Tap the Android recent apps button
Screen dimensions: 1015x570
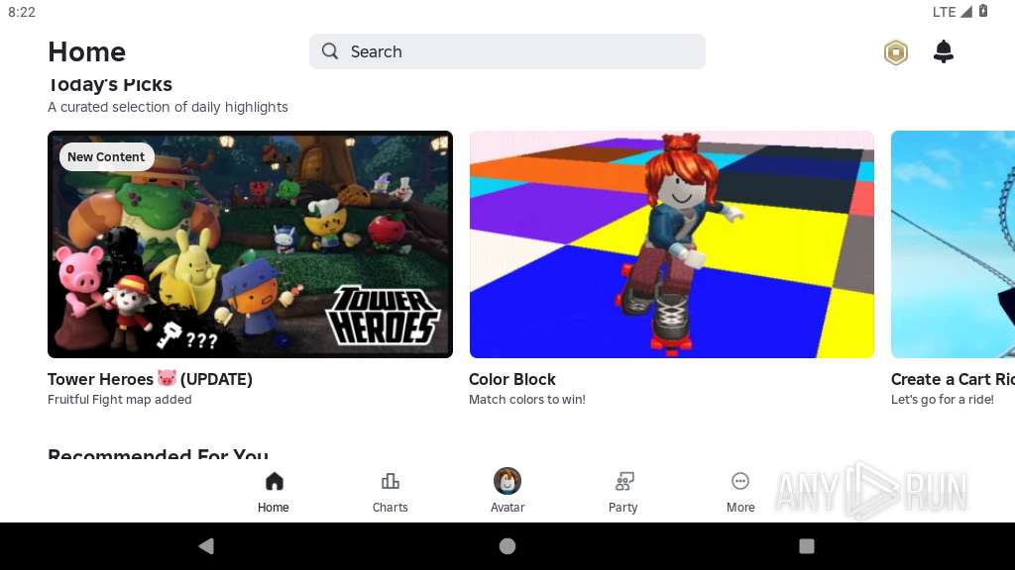tap(807, 546)
